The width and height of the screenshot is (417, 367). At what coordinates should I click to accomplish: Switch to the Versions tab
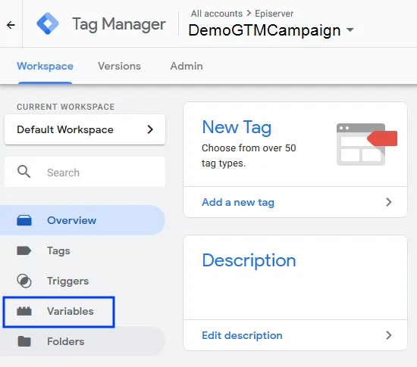point(119,66)
